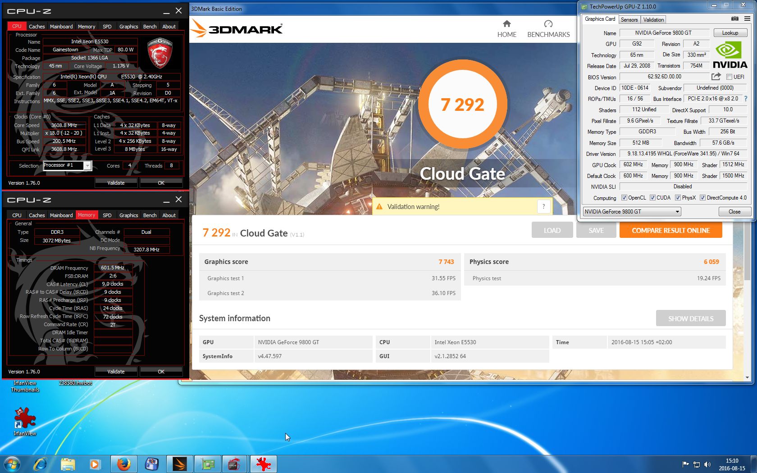Image resolution: width=757 pixels, height=473 pixels.
Task: Click Lookup button in GPU-Z
Action: (x=730, y=33)
